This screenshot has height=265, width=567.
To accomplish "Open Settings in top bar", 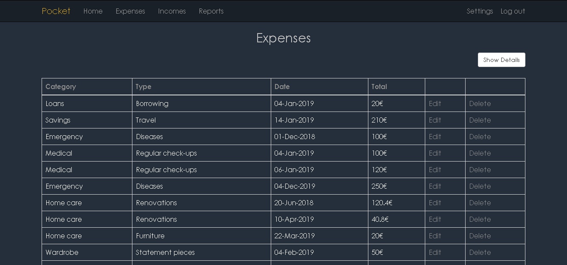I will point(480,11).
